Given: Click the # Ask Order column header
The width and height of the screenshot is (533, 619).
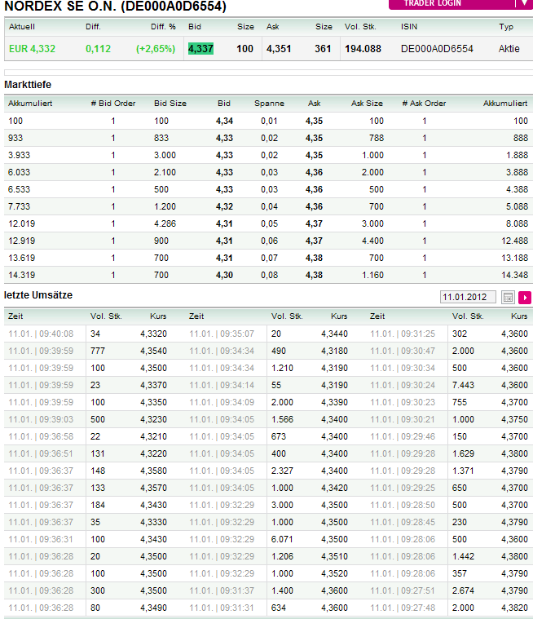Looking at the screenshot, I should tap(424, 104).
